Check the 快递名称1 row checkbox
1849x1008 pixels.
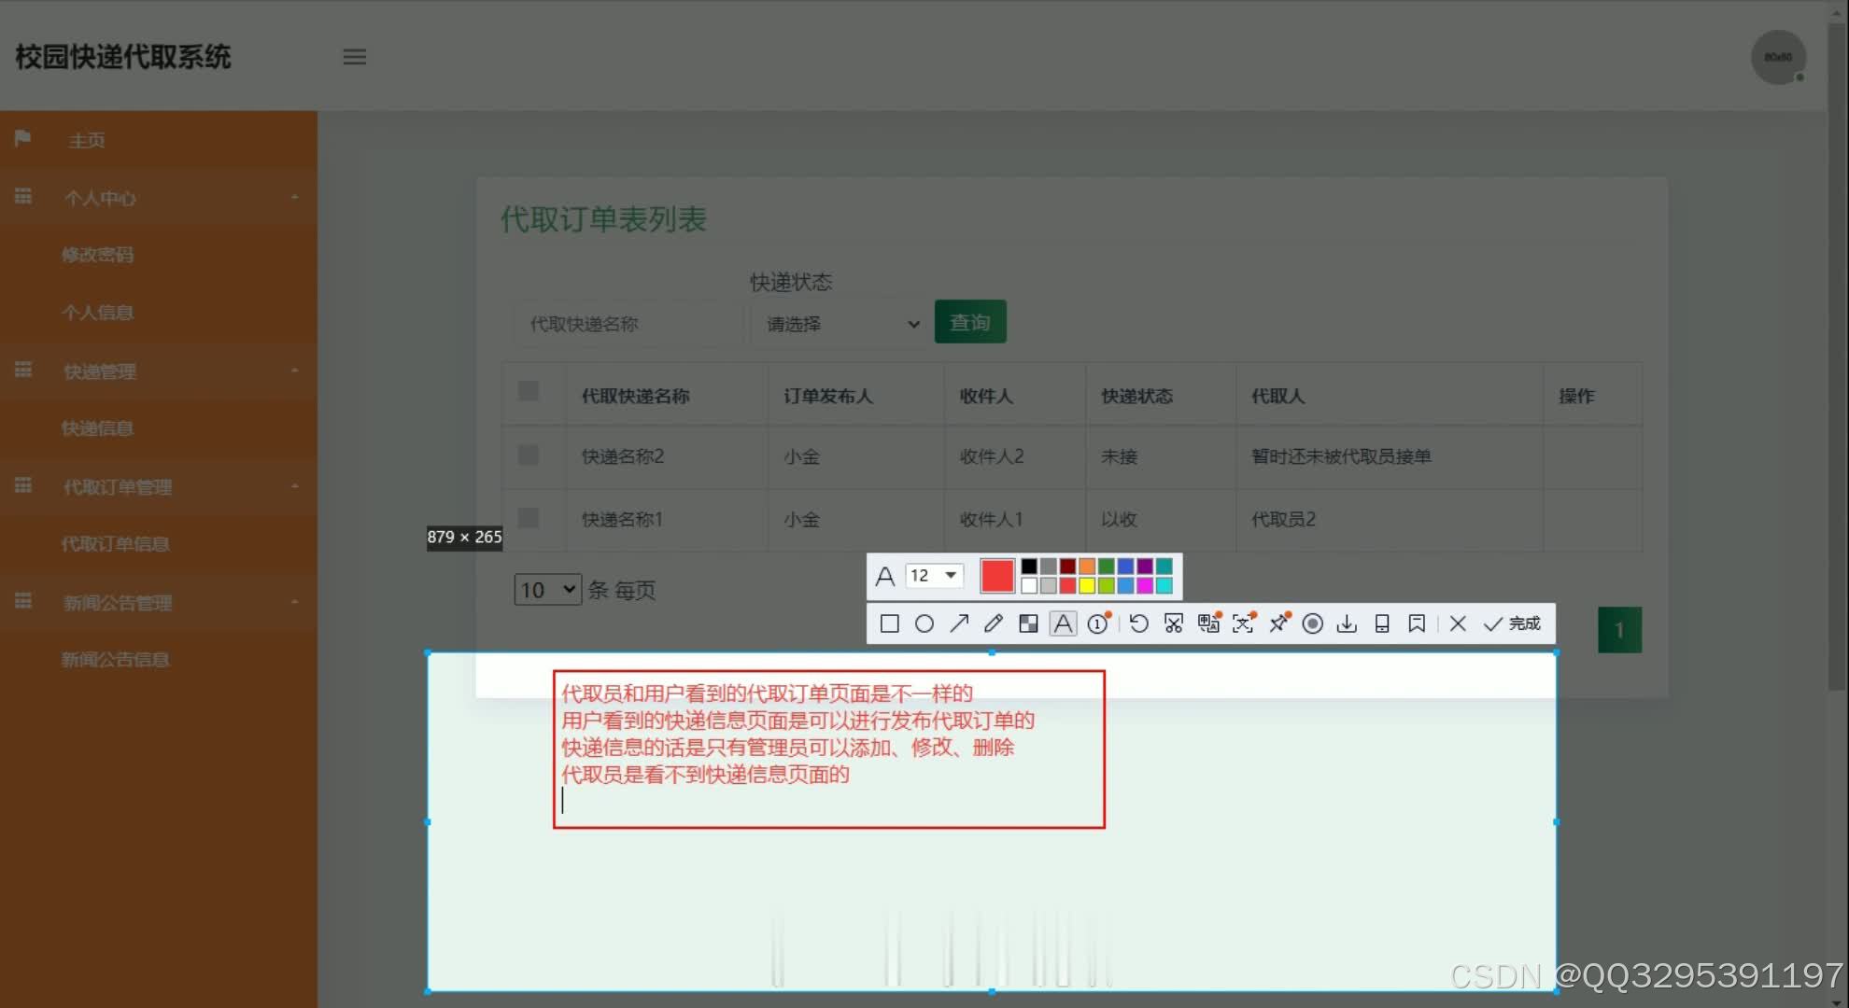click(529, 517)
